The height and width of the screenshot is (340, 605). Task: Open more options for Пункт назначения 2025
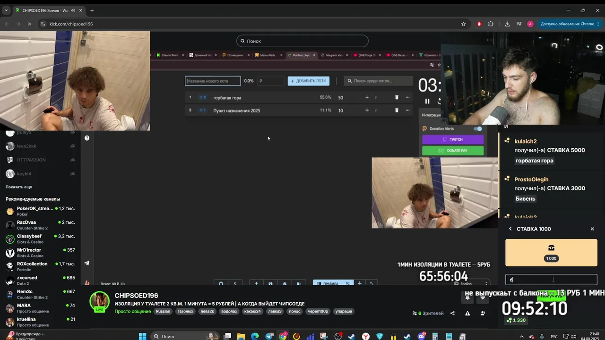407,110
